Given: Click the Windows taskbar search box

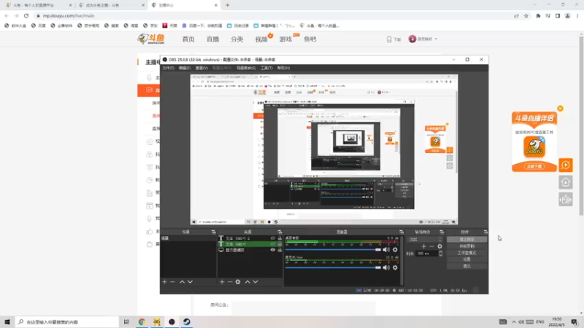Looking at the screenshot, I should [67, 321].
